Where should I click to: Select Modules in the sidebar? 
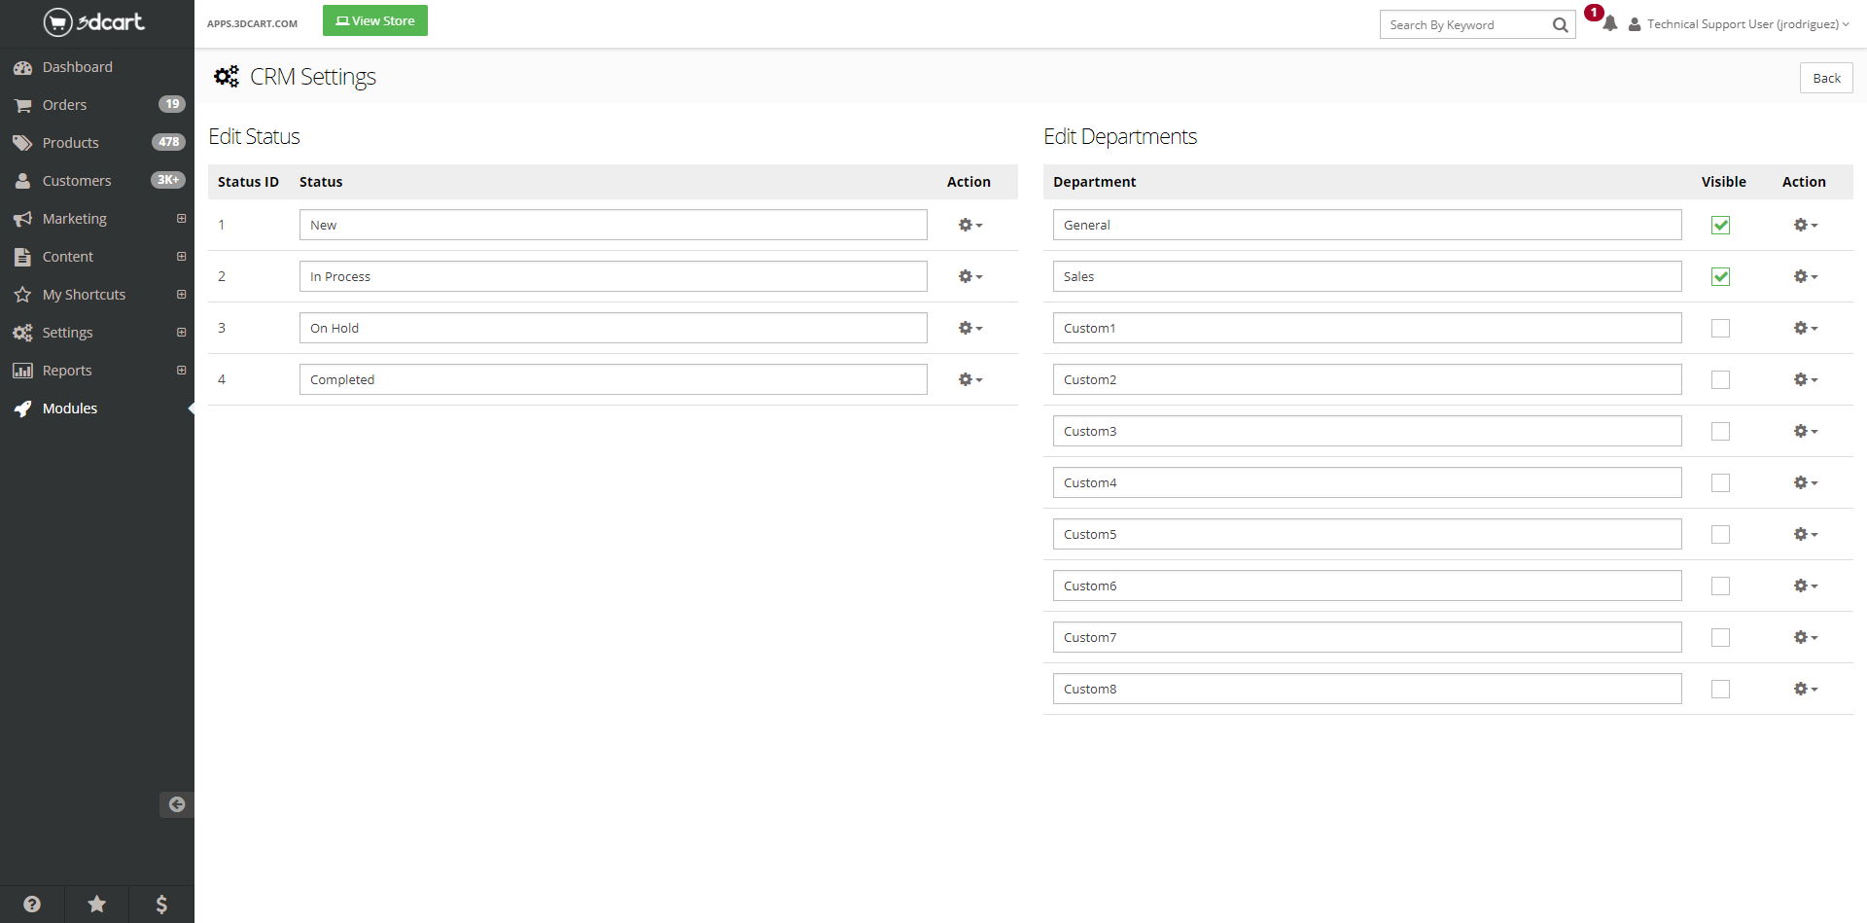coord(70,408)
